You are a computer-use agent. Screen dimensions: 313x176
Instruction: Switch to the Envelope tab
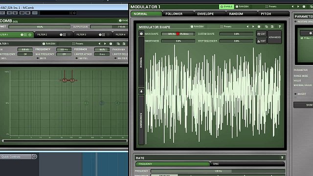(210, 14)
